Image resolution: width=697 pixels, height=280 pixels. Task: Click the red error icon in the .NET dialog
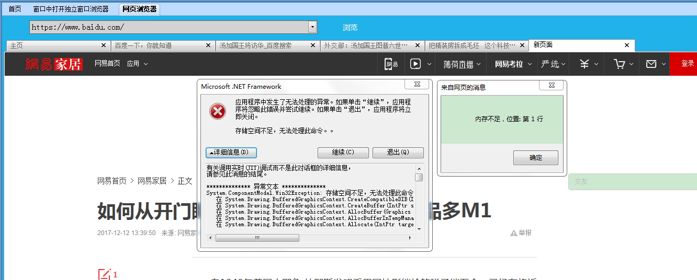pos(218,111)
